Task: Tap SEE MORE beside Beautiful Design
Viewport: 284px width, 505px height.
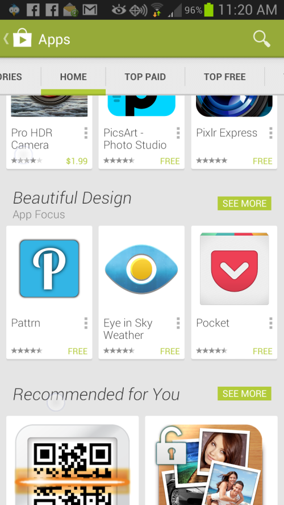Action: coord(244,203)
